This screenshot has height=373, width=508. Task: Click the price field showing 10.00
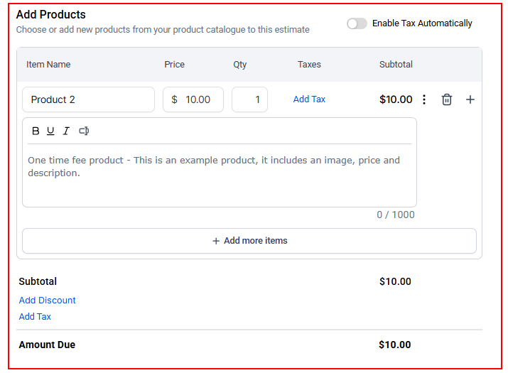[x=193, y=99]
